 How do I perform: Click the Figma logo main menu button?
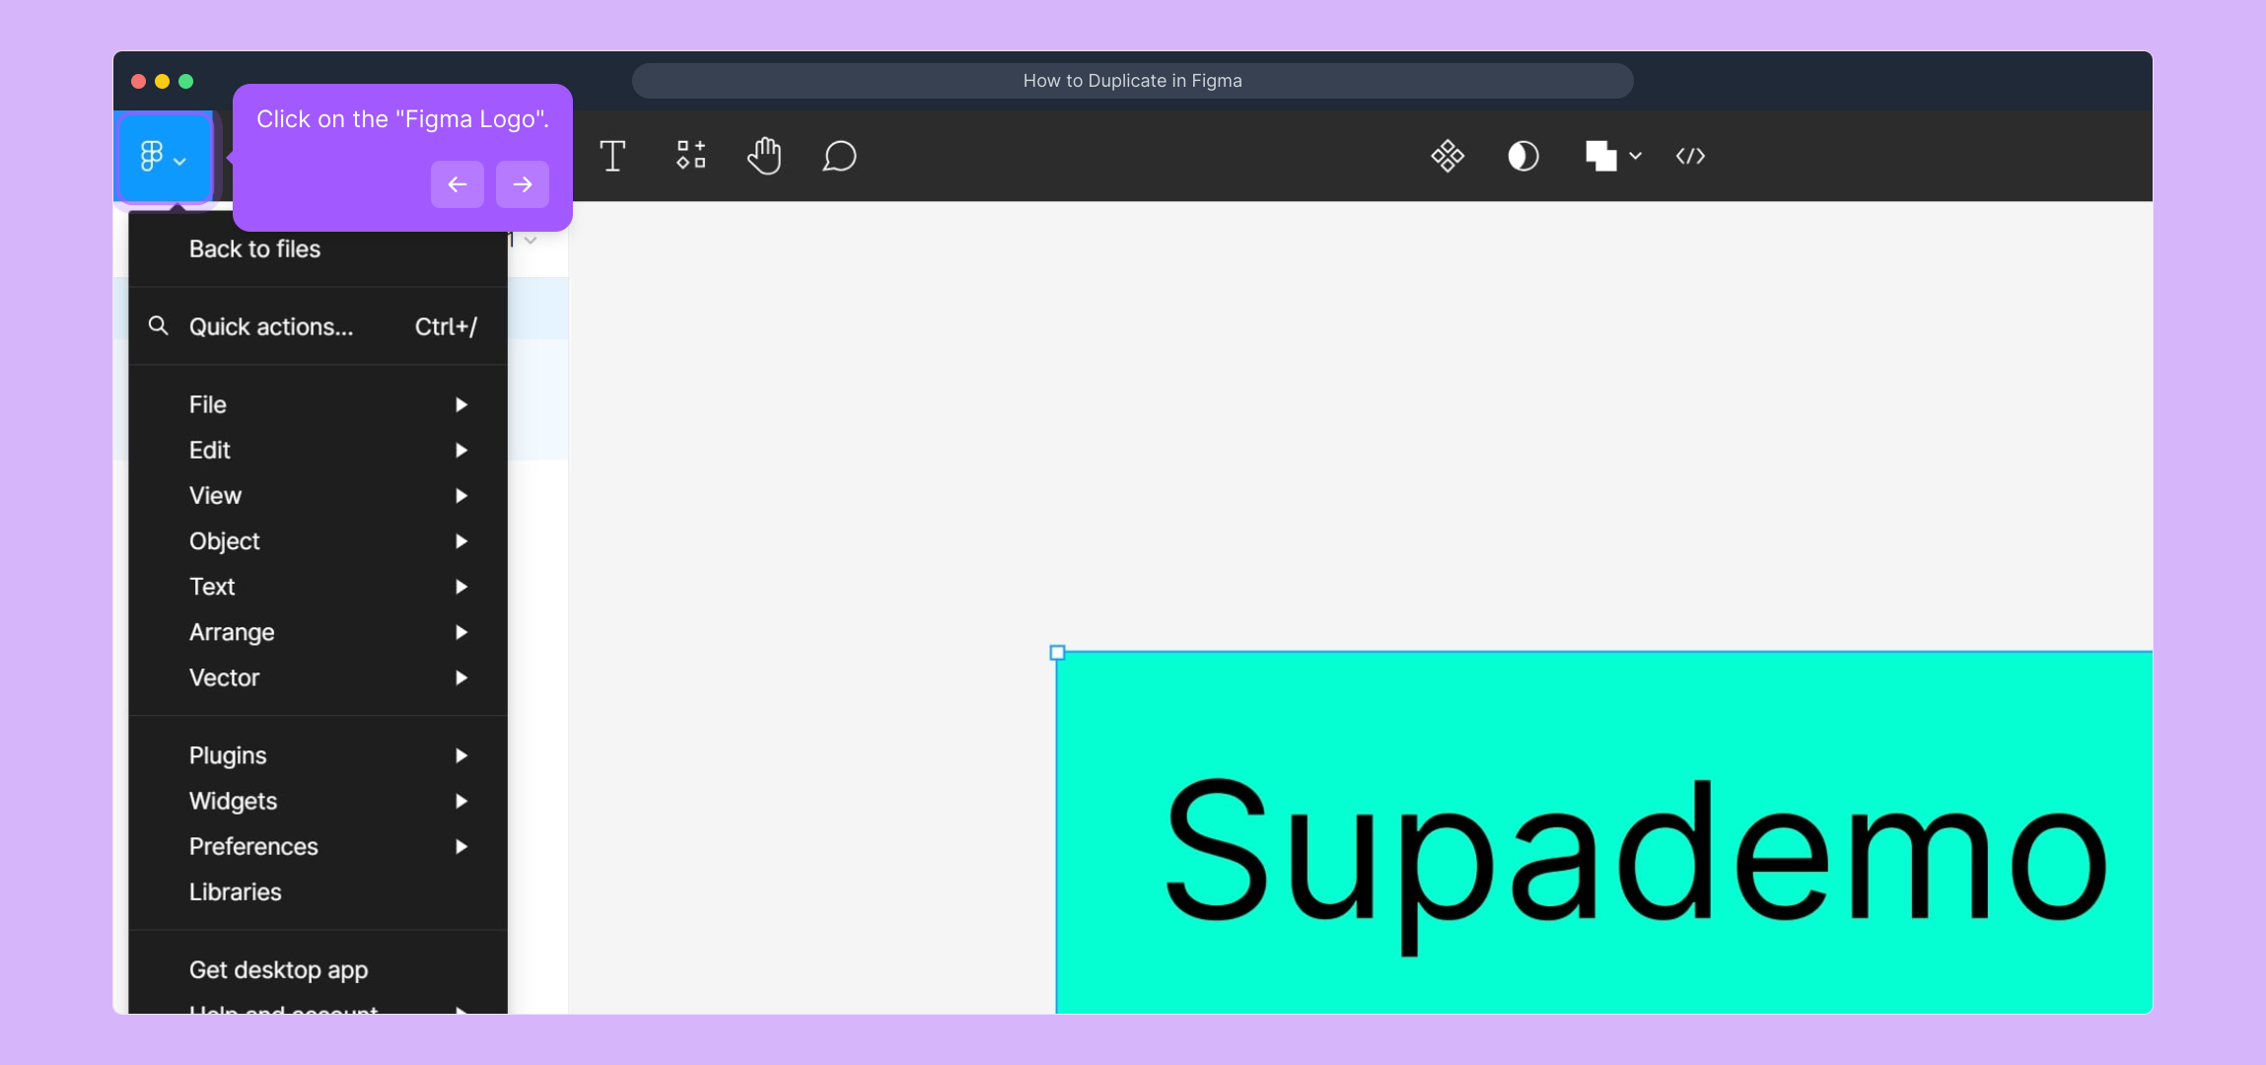163,158
